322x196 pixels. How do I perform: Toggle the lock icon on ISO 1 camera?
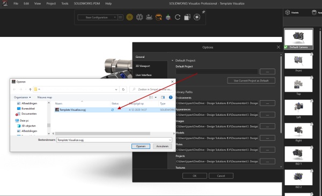click(311, 147)
